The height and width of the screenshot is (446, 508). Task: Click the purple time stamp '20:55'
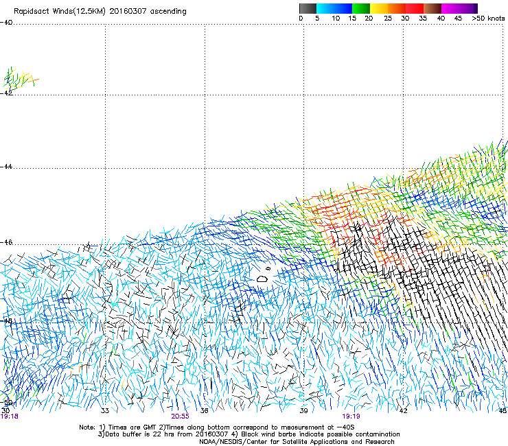coord(180,416)
